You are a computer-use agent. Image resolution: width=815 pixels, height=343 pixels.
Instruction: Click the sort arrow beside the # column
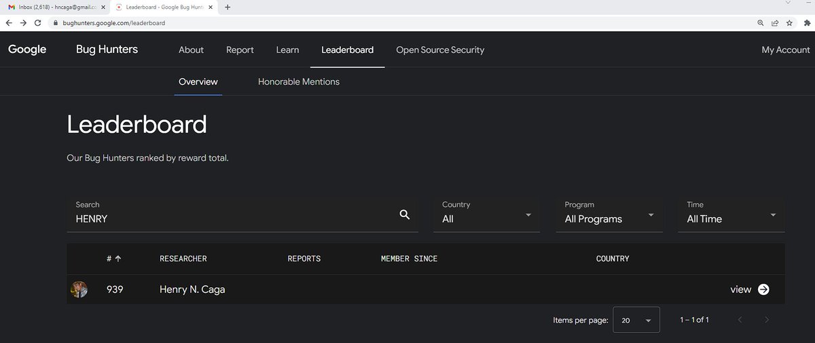118,258
